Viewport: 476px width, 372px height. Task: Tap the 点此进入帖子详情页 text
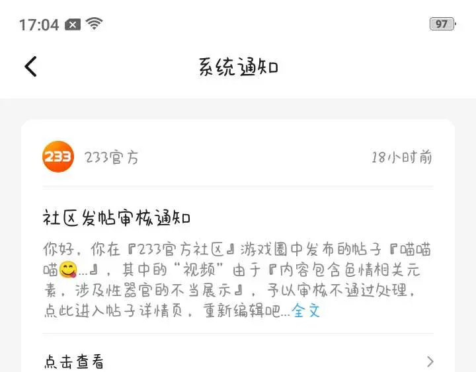[x=114, y=311]
